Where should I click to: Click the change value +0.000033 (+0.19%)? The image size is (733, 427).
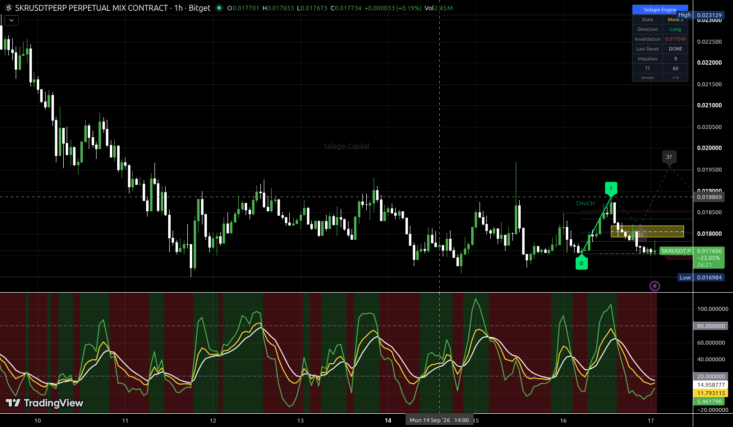point(393,8)
